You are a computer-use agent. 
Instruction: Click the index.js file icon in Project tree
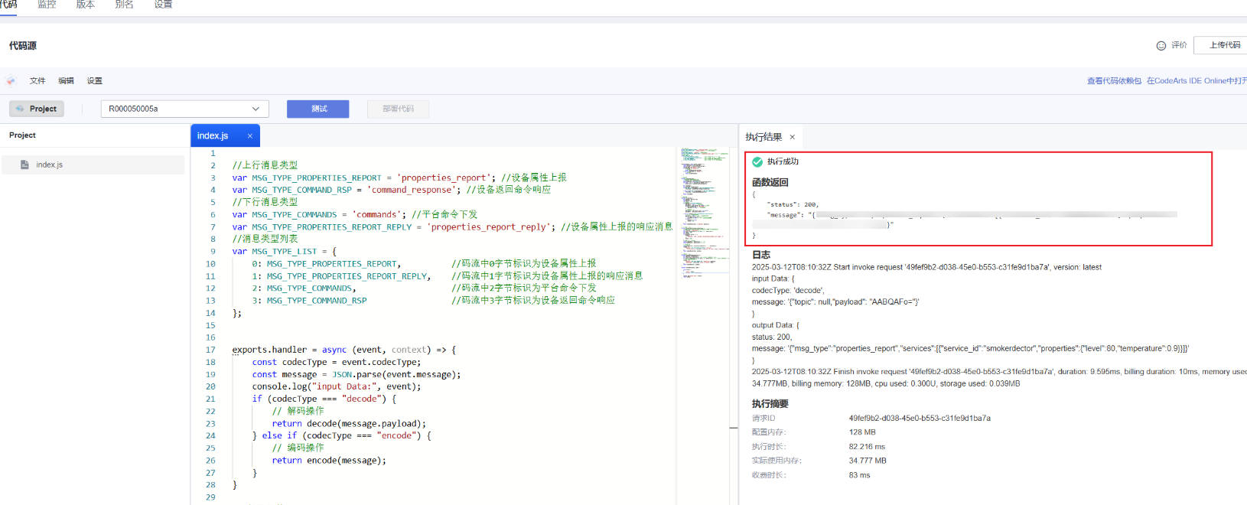pos(24,165)
